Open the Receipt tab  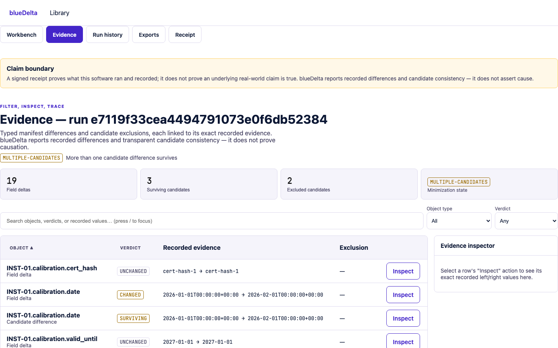point(185,34)
